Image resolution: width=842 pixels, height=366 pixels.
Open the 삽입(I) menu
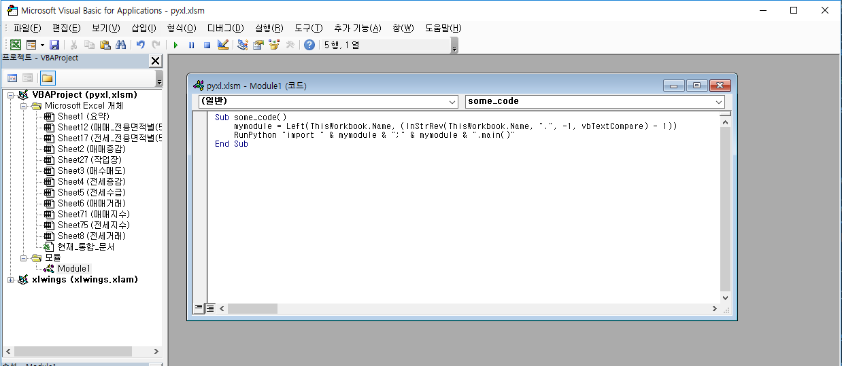[x=144, y=28]
